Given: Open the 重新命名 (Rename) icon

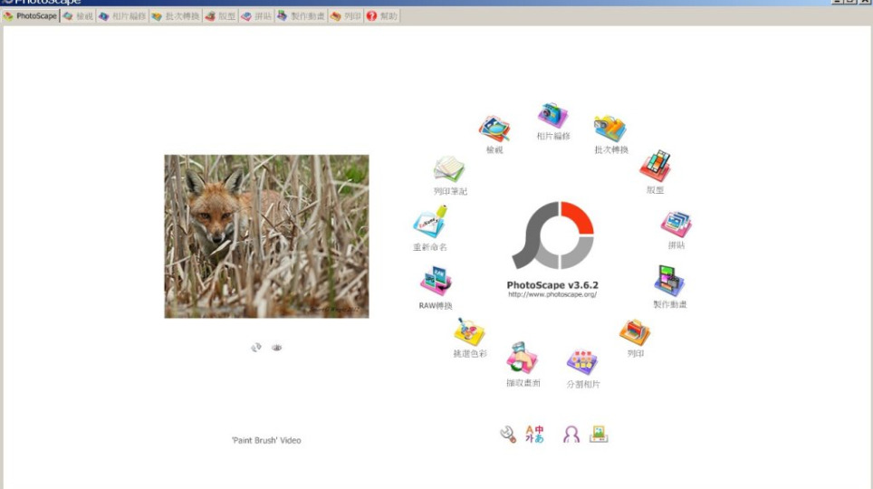Looking at the screenshot, I should [430, 223].
